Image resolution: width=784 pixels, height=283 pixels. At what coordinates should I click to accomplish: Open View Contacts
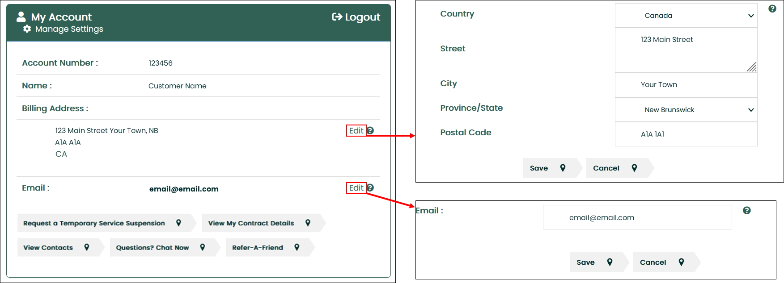(x=57, y=247)
